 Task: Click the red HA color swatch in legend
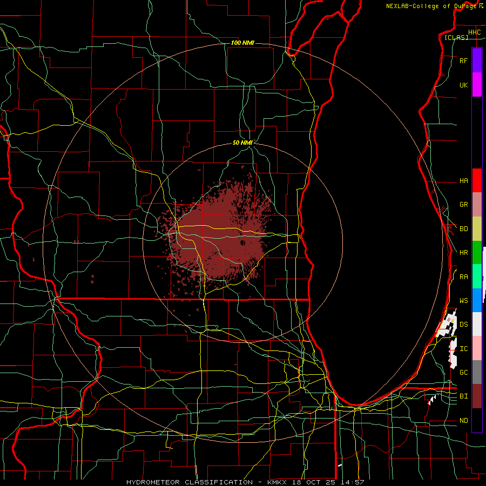pyautogui.click(x=477, y=180)
